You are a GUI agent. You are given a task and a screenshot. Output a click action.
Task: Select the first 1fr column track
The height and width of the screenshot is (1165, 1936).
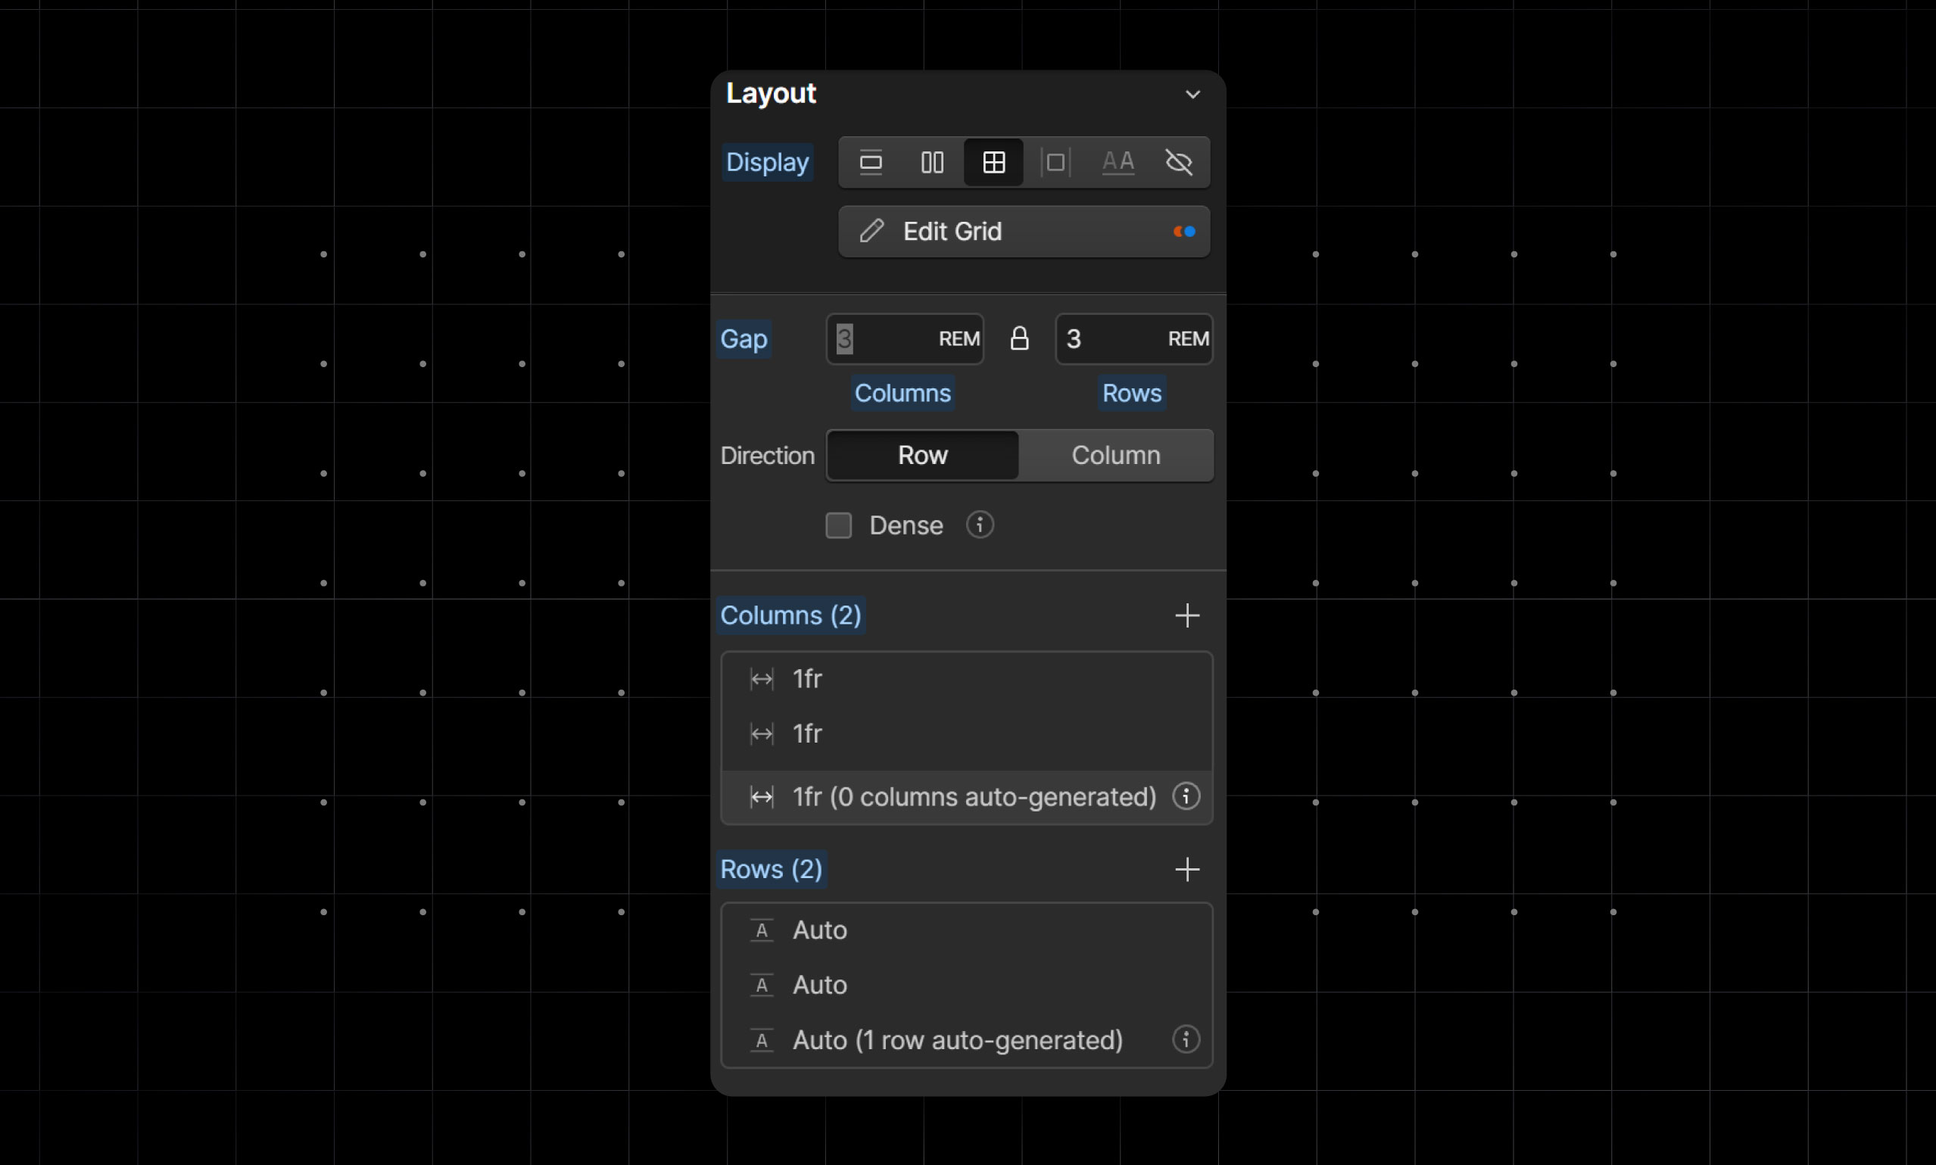click(967, 679)
